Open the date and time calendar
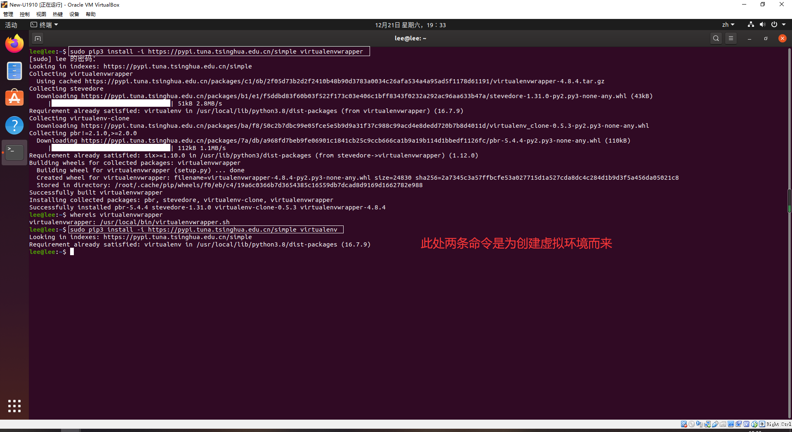This screenshot has height=432, width=792. click(x=410, y=25)
